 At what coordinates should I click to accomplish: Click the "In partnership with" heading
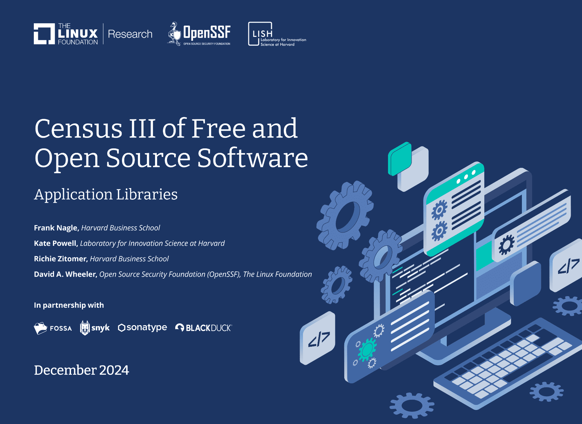point(69,305)
